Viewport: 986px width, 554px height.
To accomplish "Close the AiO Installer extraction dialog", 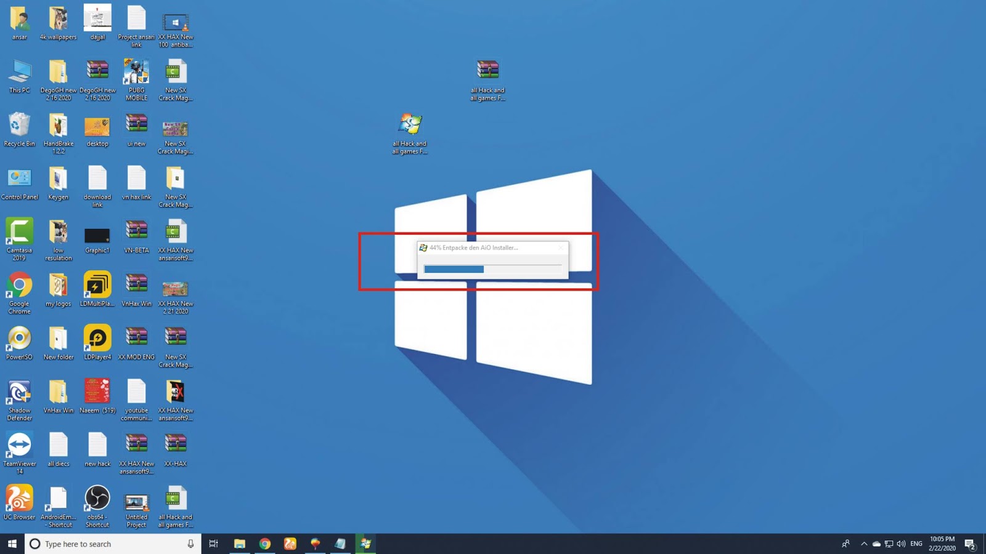I will [560, 247].
